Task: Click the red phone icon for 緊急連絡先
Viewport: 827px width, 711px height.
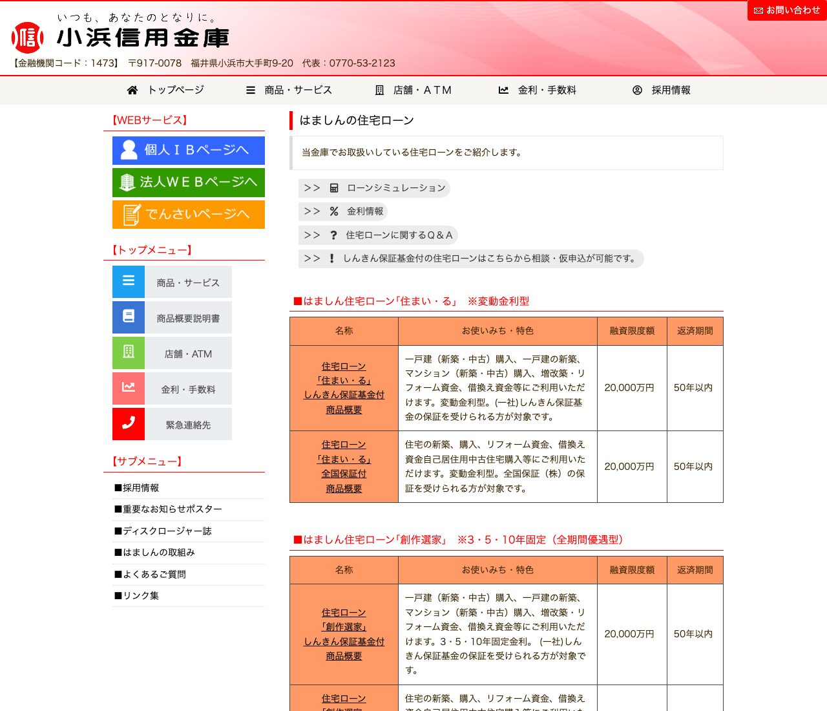Action: [129, 423]
